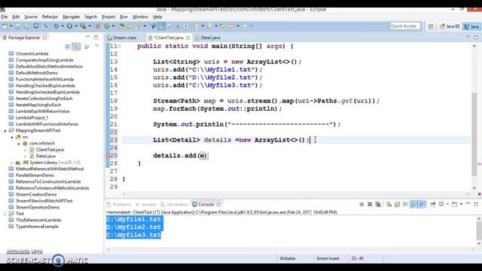
Task: Switch to the Detail.java editor tab
Action: click(x=210, y=38)
